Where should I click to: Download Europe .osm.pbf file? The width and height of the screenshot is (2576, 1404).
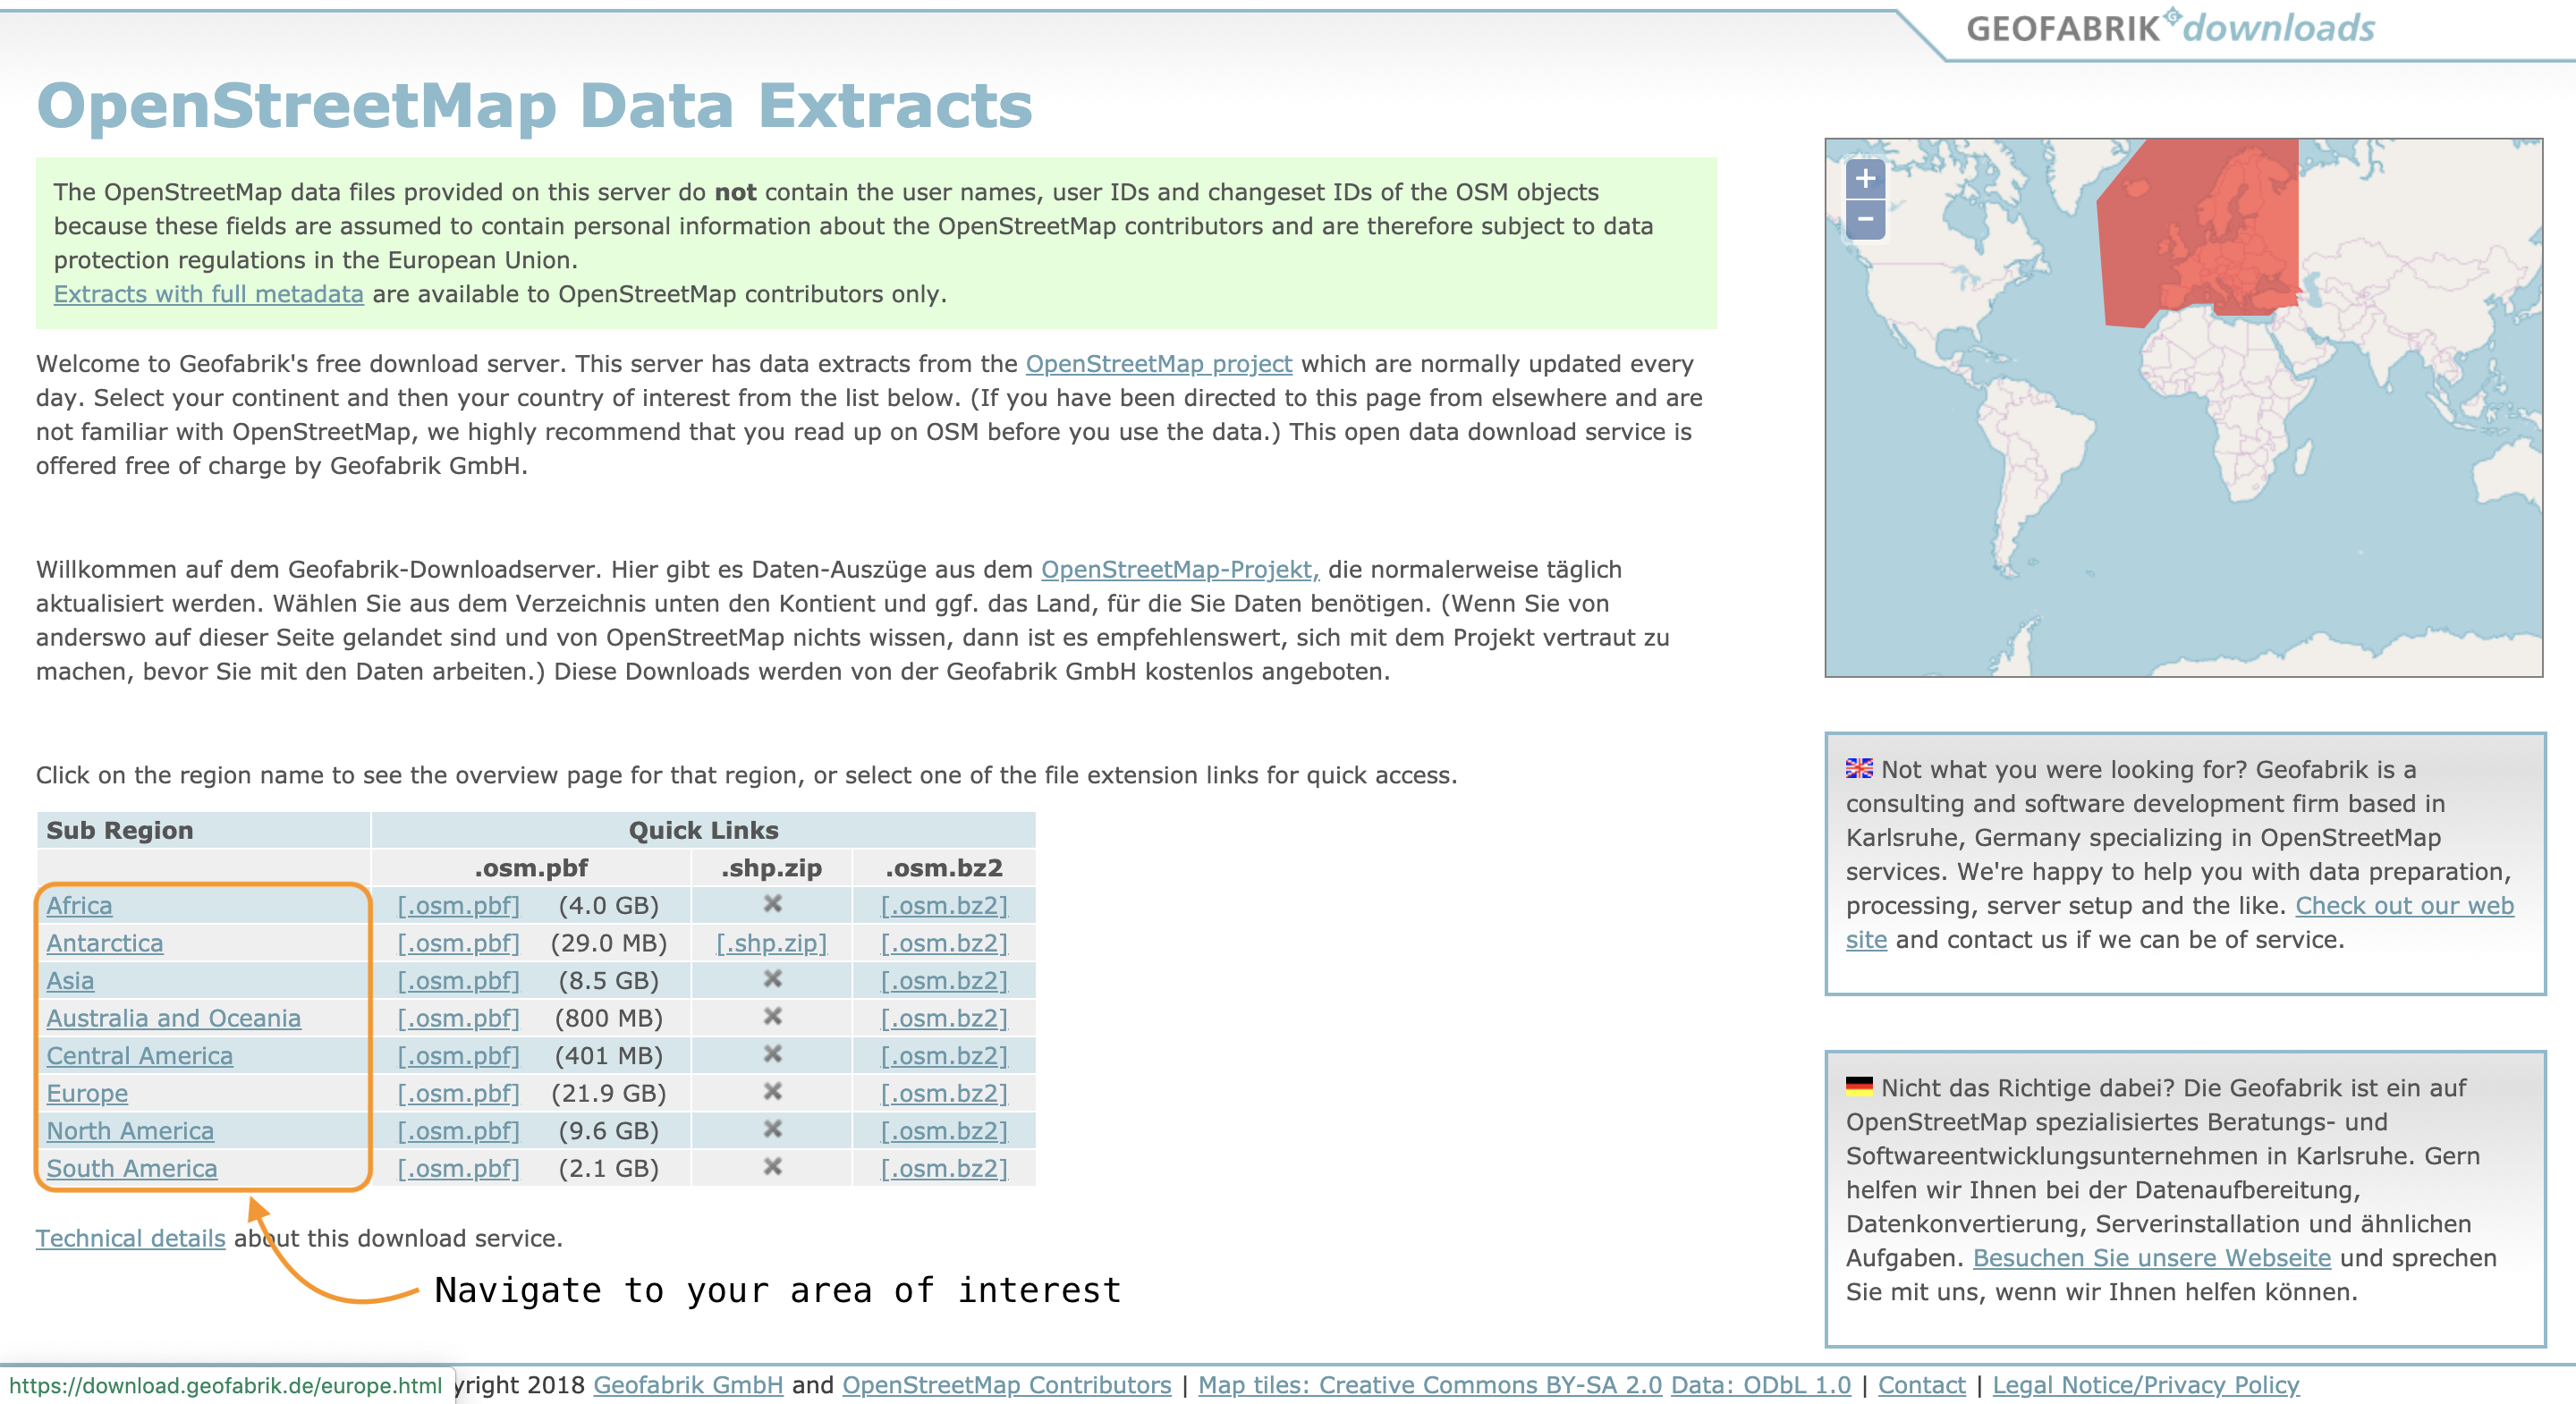pos(458,1093)
